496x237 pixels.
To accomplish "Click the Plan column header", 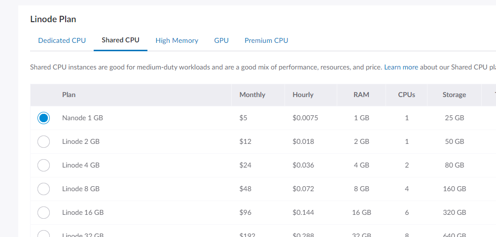I will [x=69, y=95].
